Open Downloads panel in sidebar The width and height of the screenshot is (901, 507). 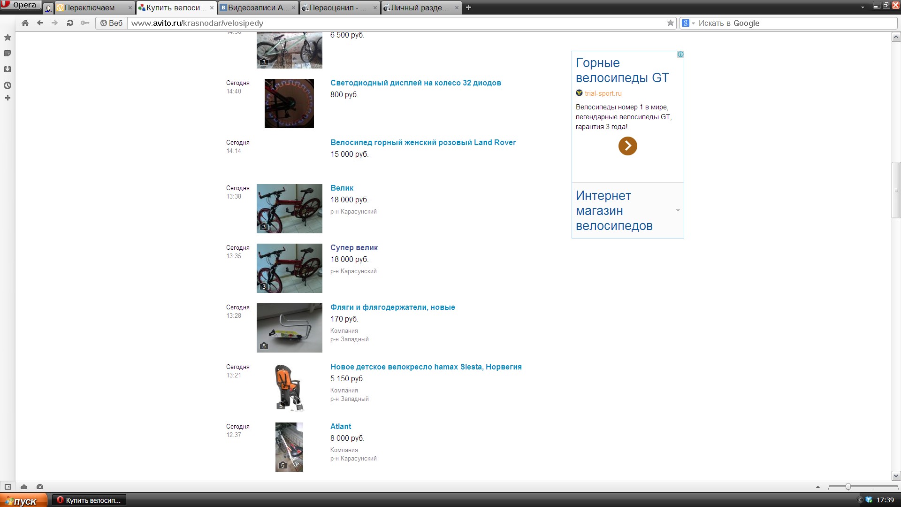pos(8,69)
